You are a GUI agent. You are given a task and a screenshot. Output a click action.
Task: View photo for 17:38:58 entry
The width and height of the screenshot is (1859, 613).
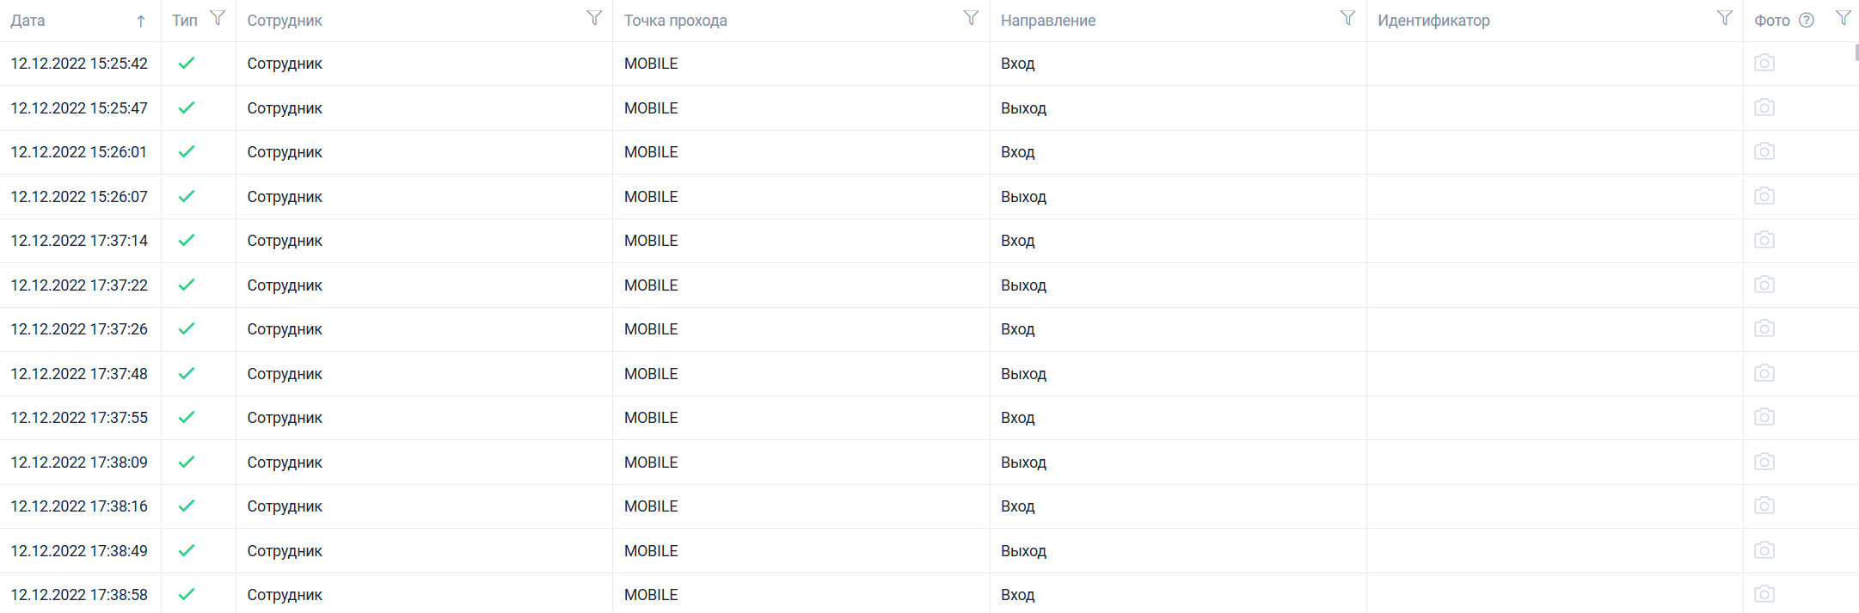click(1764, 594)
